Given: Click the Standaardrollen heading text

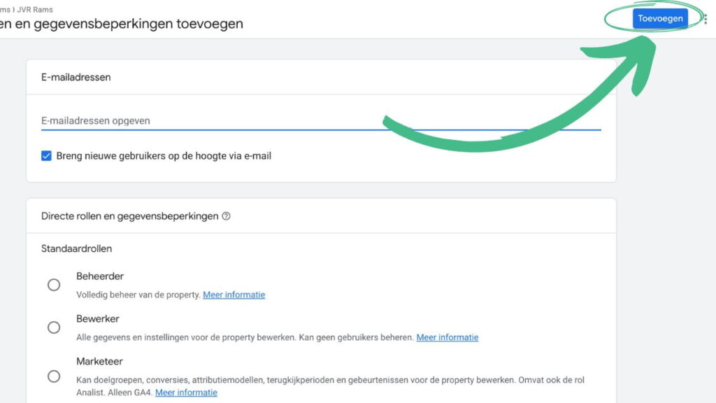Looking at the screenshot, I should [76, 248].
